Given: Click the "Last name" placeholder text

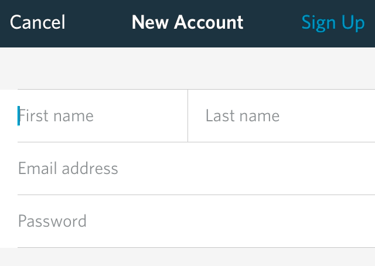Looking at the screenshot, I should [x=242, y=116].
